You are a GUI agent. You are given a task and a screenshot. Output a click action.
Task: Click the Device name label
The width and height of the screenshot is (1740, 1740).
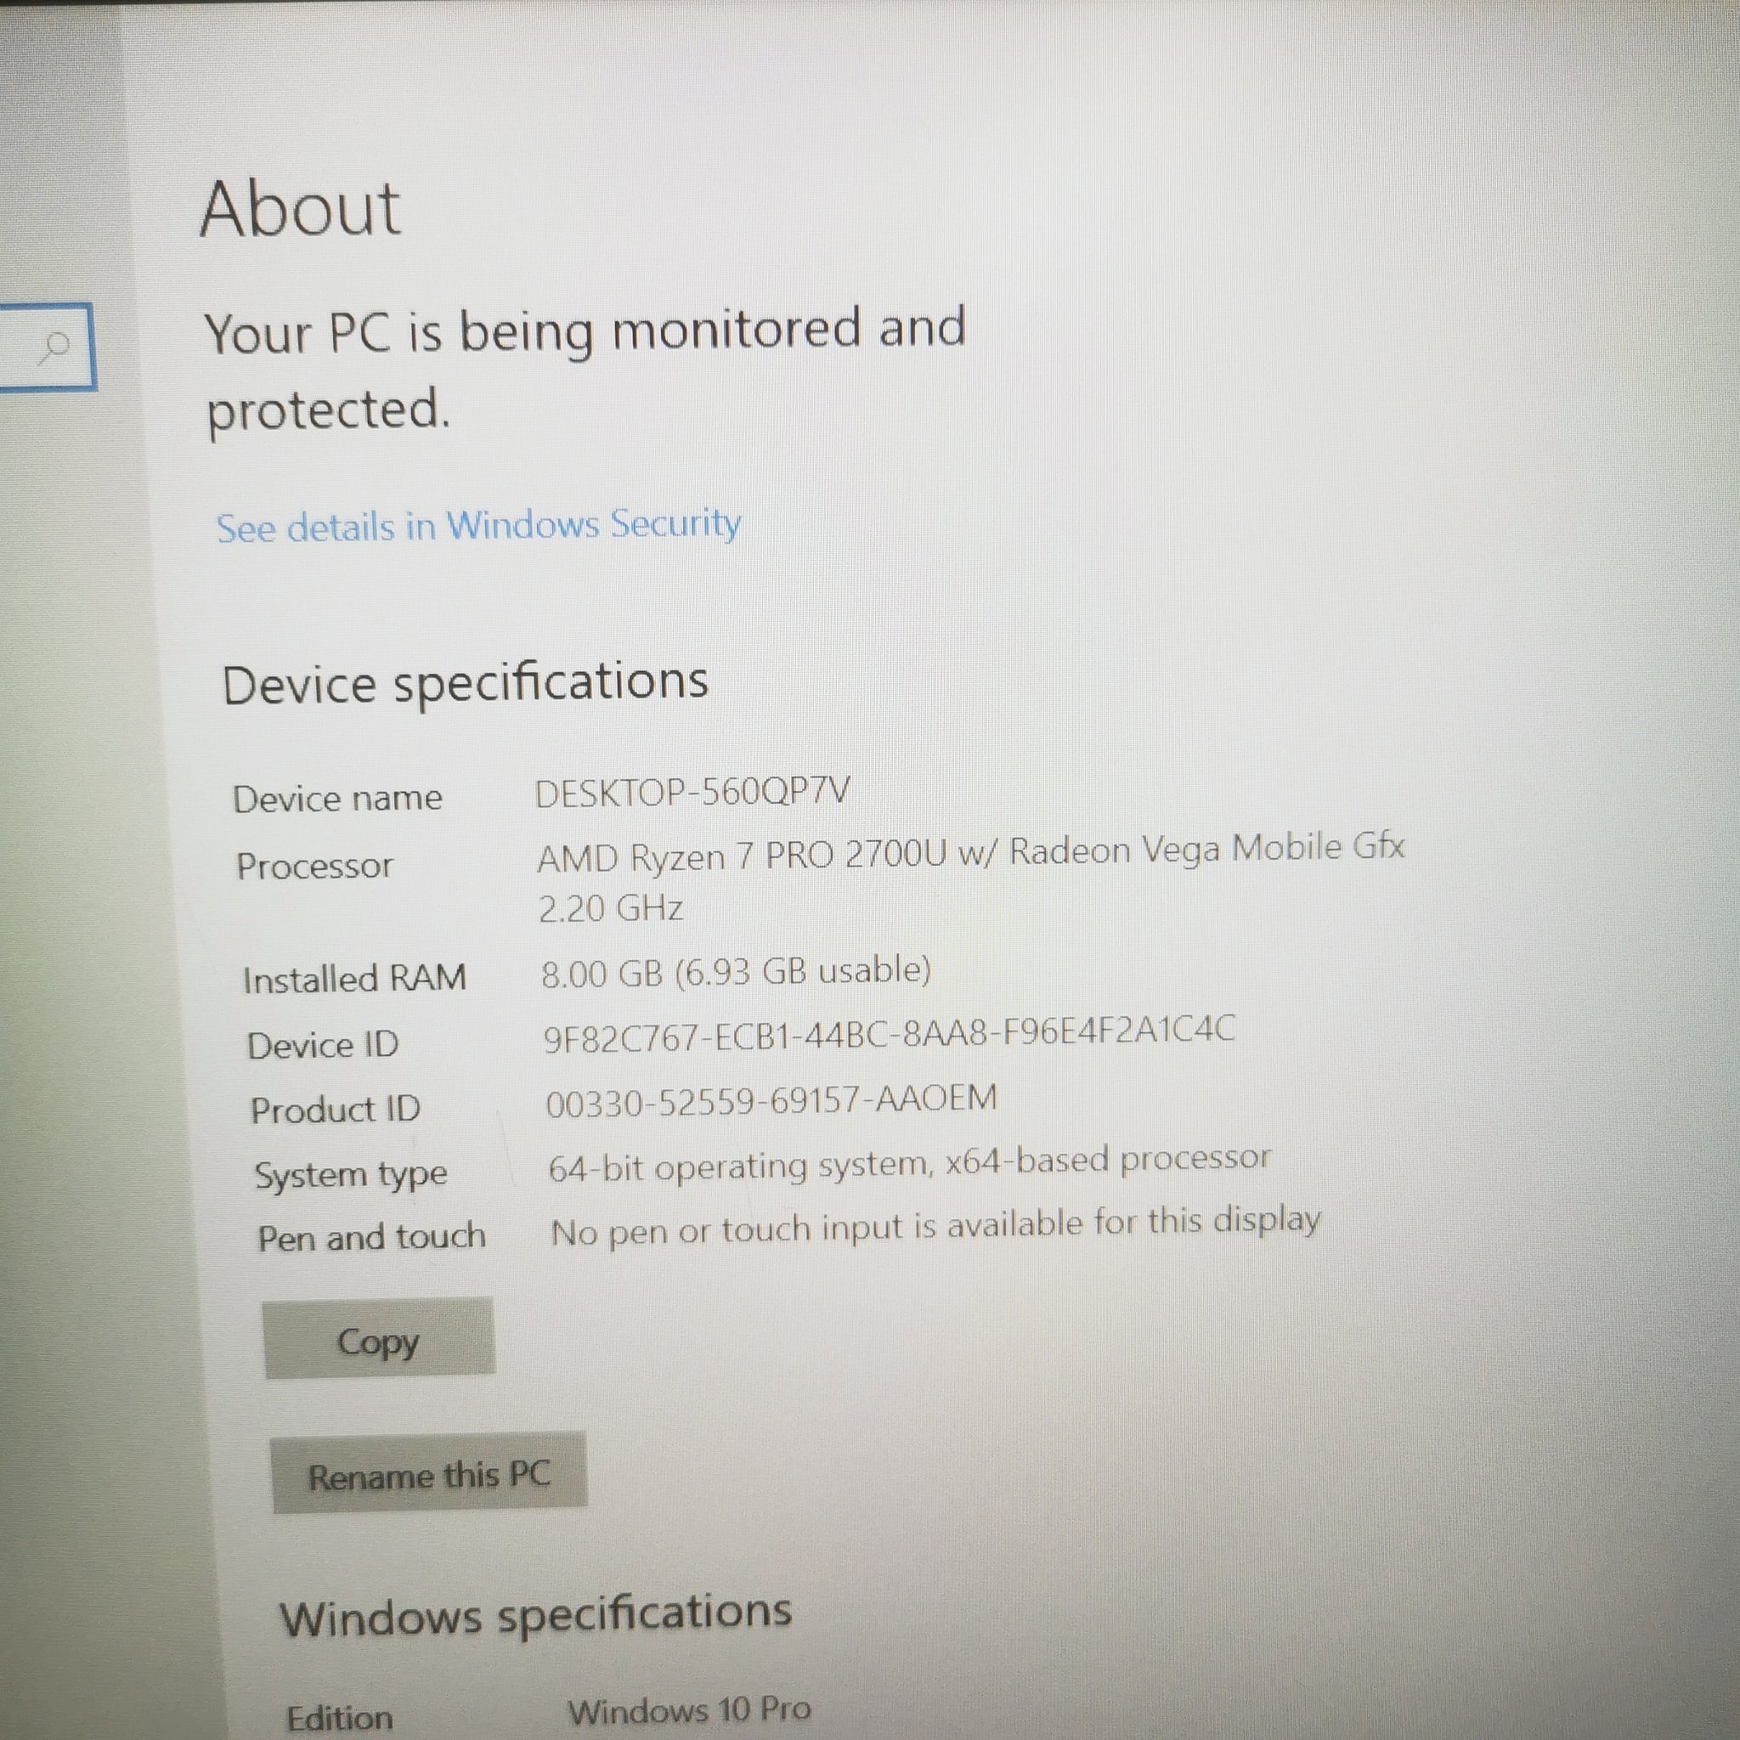pyautogui.click(x=338, y=799)
